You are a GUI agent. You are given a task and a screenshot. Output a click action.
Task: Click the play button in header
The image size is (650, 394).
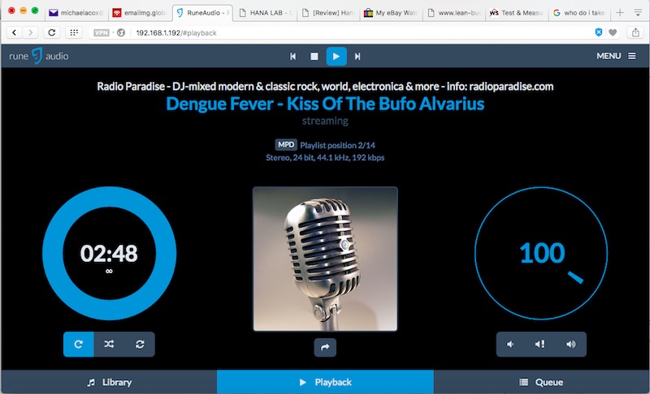pyautogui.click(x=336, y=56)
